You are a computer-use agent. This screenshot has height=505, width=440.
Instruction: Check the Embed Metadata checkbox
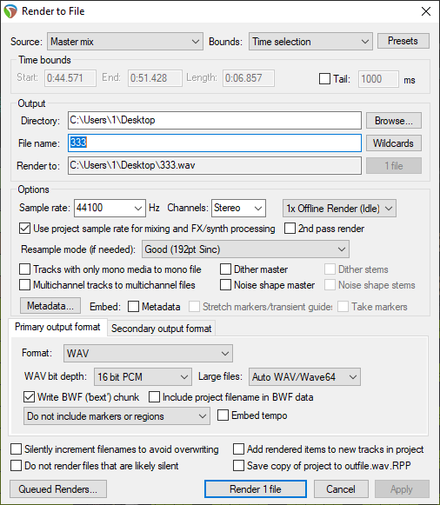(x=133, y=307)
